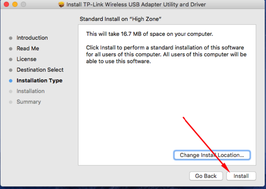The height and width of the screenshot is (189, 266).
Task: Click the greyed-out Summary step
Action: [x=29, y=102]
